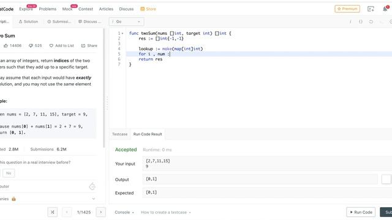Viewport: 392px width, 220px height.
Task: Switch to the Submissions tab
Action: tap(59, 22)
